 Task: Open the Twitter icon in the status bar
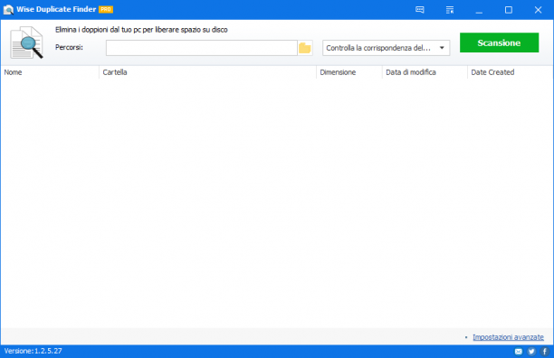point(531,352)
